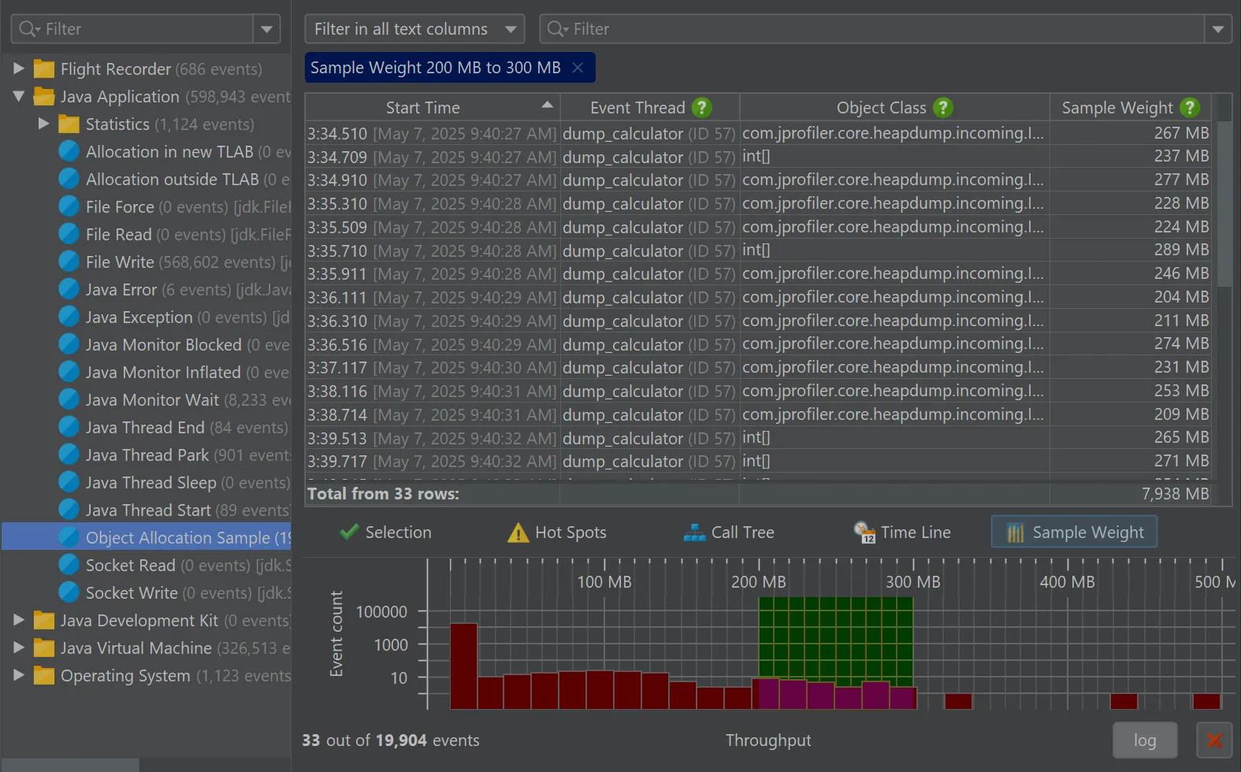
Task: Expand the Flight Recorder tree node
Action: 19,69
